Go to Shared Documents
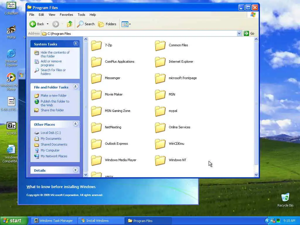This screenshot has width=300, height=225. [x=54, y=145]
